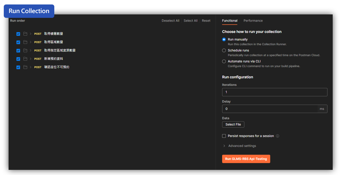
Task: Switch to the Performance tab
Action: 253,21
